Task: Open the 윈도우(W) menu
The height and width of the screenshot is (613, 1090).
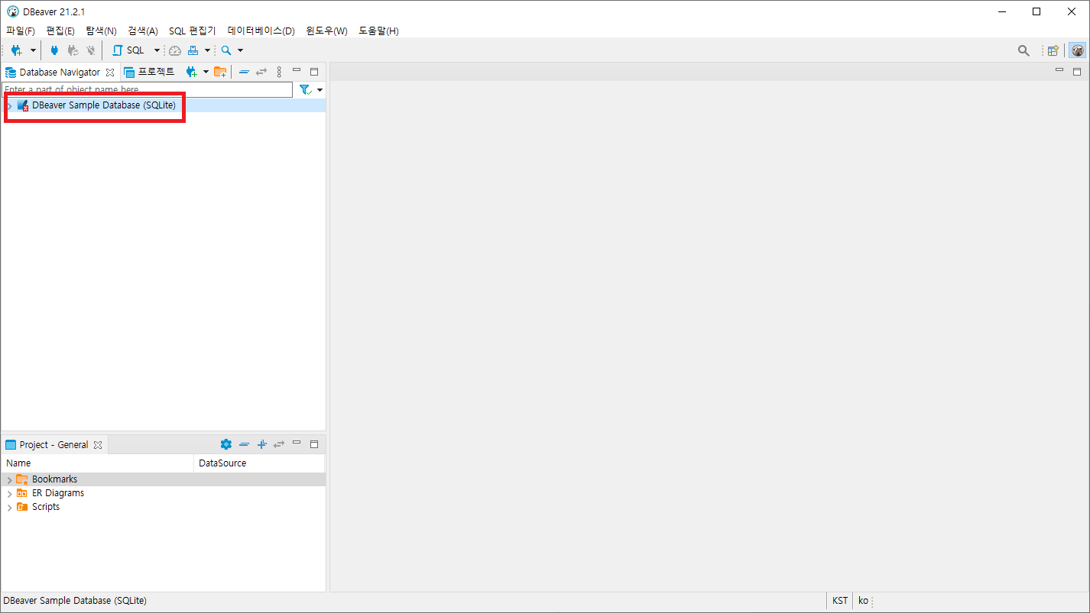Action: point(326,31)
